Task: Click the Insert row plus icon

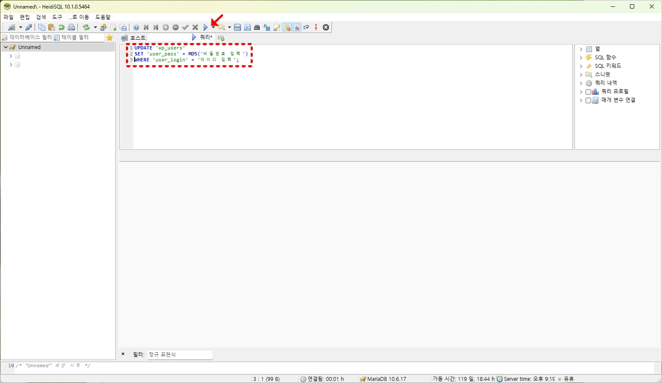Action: tap(166, 27)
